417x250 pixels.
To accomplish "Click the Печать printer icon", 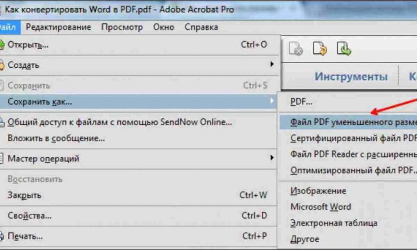I will point(2,236).
